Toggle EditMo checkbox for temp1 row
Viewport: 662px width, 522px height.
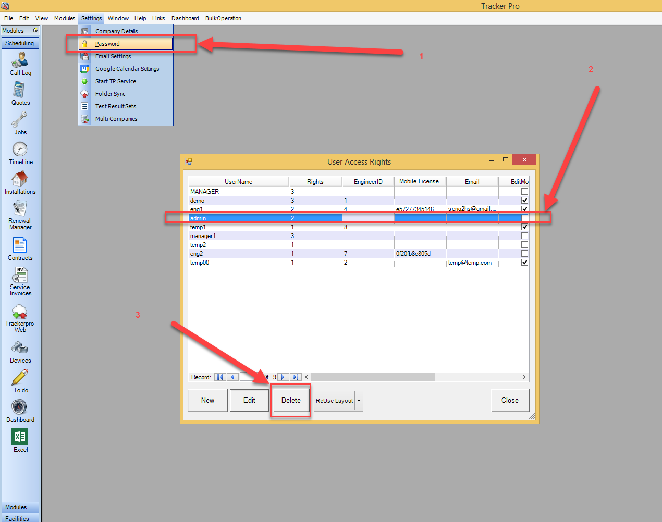(x=524, y=227)
